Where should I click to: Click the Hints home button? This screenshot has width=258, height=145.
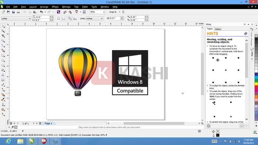coord(209,125)
